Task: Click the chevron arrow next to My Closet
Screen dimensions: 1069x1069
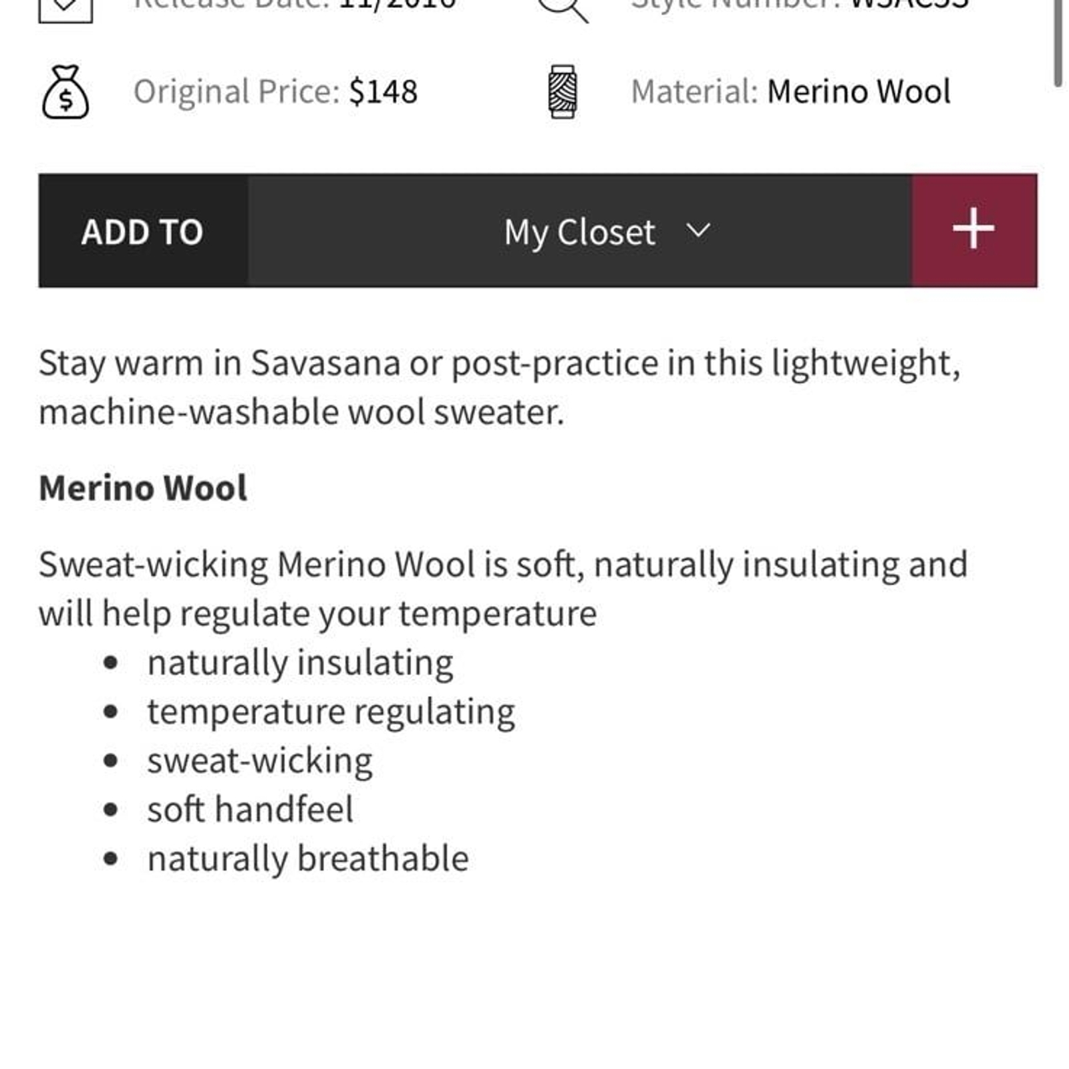Action: 698,231
